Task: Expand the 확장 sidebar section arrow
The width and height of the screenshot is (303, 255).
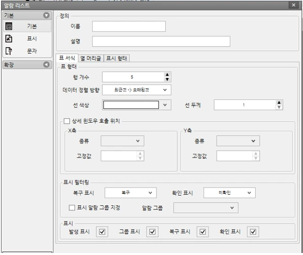Action: [46, 64]
